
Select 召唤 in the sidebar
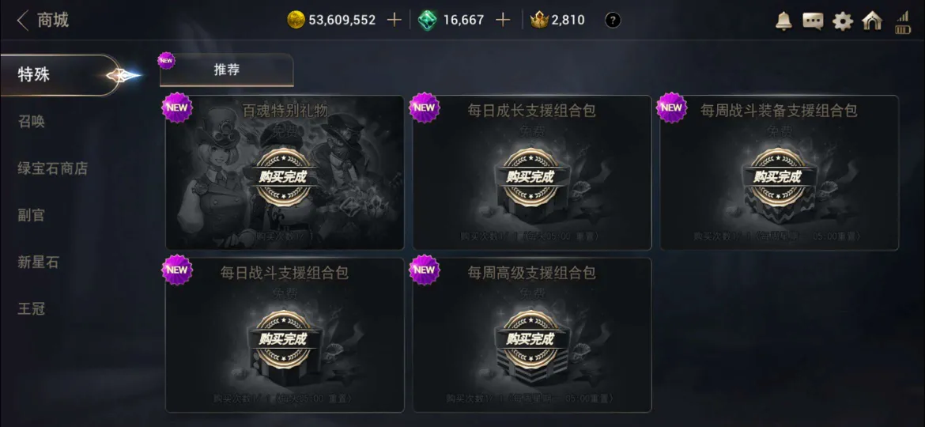pyautogui.click(x=32, y=122)
